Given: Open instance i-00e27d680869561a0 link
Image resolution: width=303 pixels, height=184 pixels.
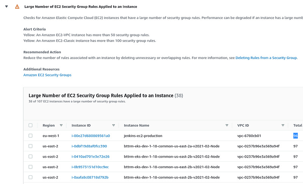Looking at the screenshot, I should pos(91,136).
